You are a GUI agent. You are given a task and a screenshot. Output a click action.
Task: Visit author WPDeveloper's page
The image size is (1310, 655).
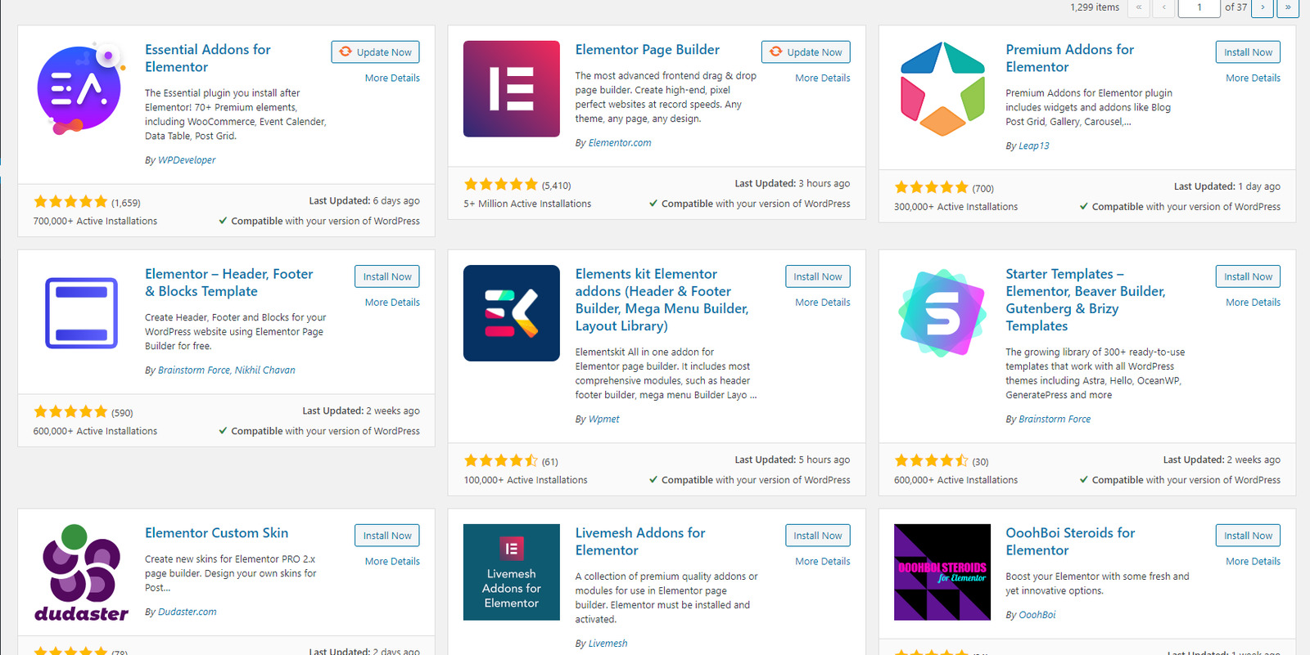[187, 160]
